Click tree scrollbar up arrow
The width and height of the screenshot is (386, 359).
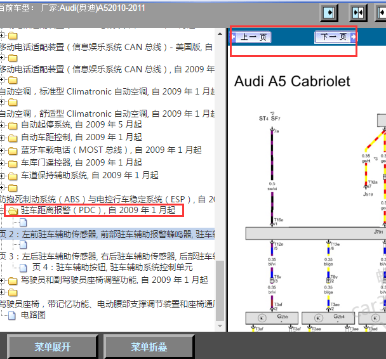click(x=220, y=34)
